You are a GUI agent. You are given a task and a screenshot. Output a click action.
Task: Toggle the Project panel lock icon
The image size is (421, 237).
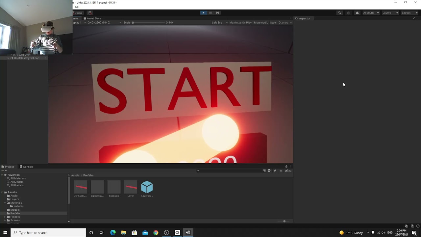(286, 167)
